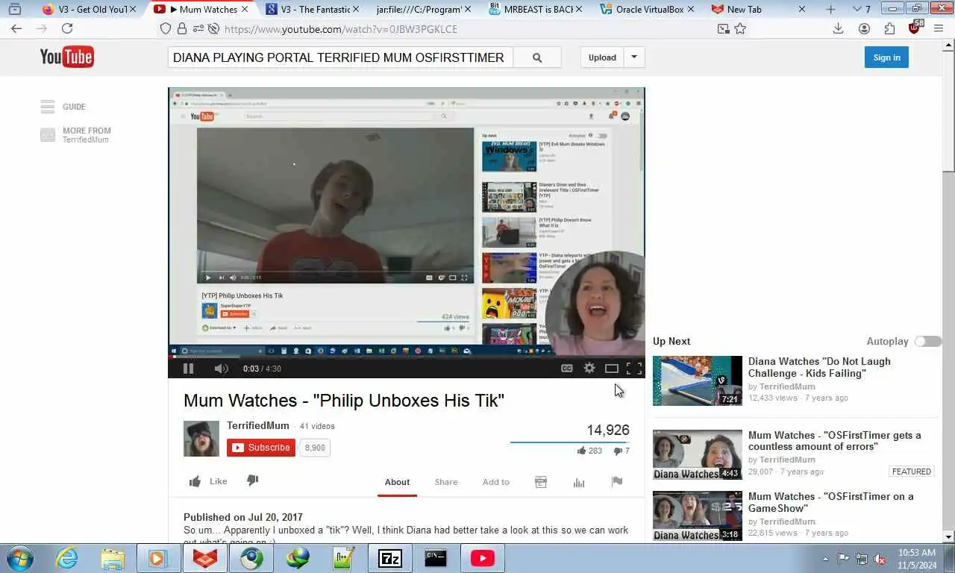
Task: Reload the page
Action: click(67, 28)
